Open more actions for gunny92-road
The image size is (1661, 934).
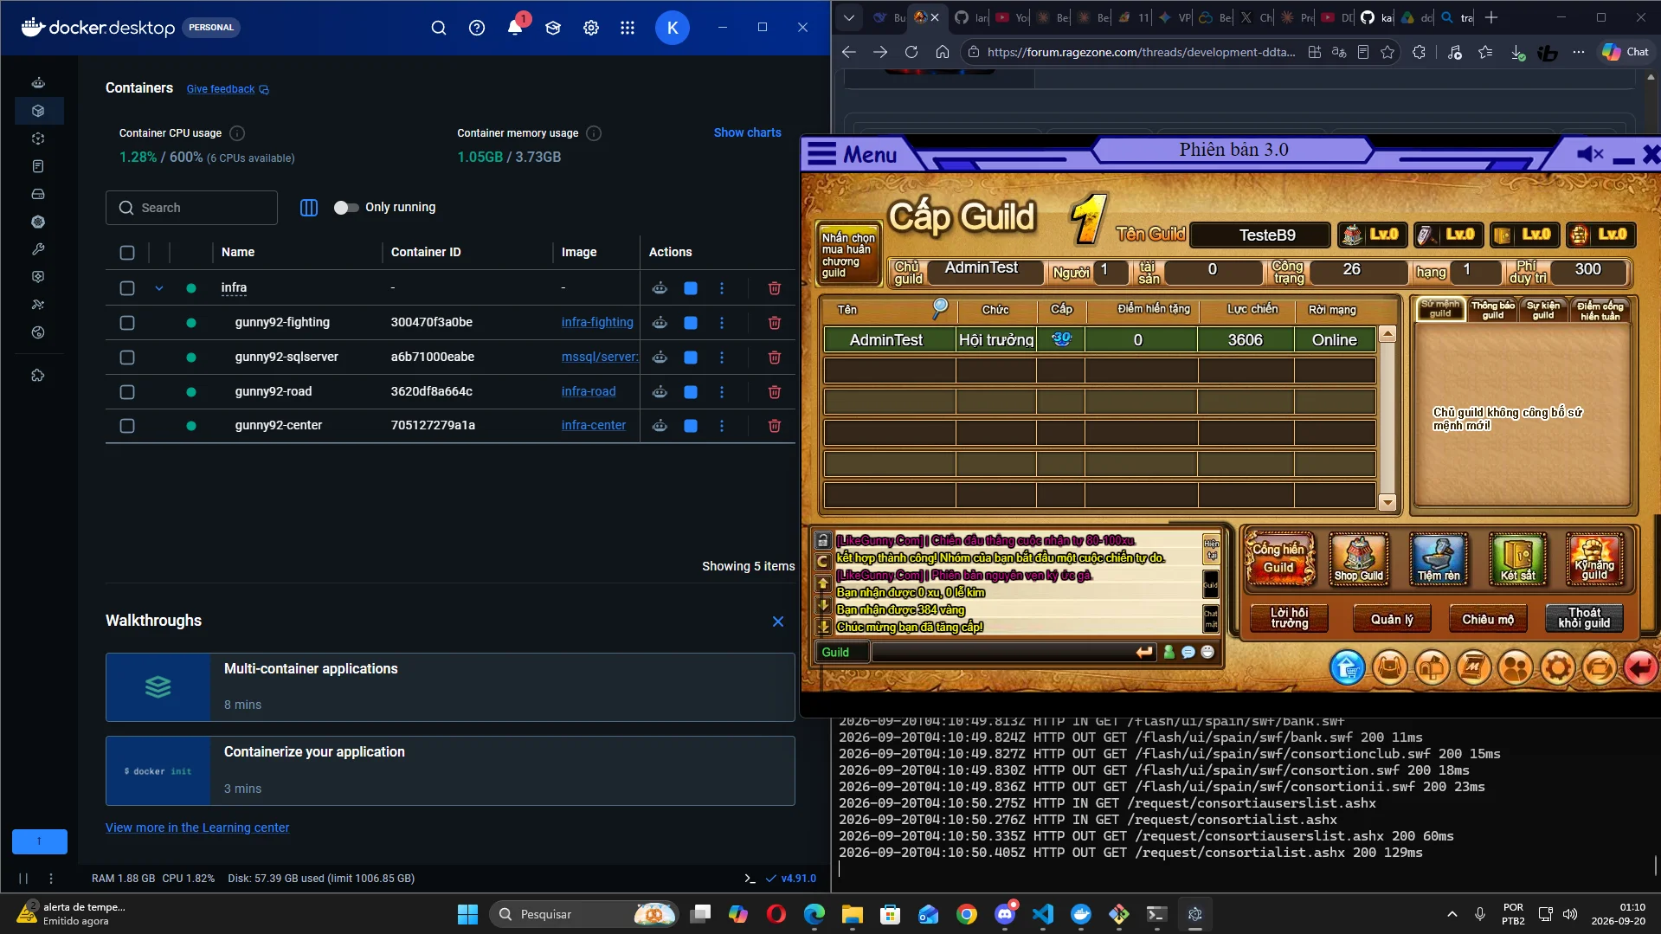pos(722,392)
